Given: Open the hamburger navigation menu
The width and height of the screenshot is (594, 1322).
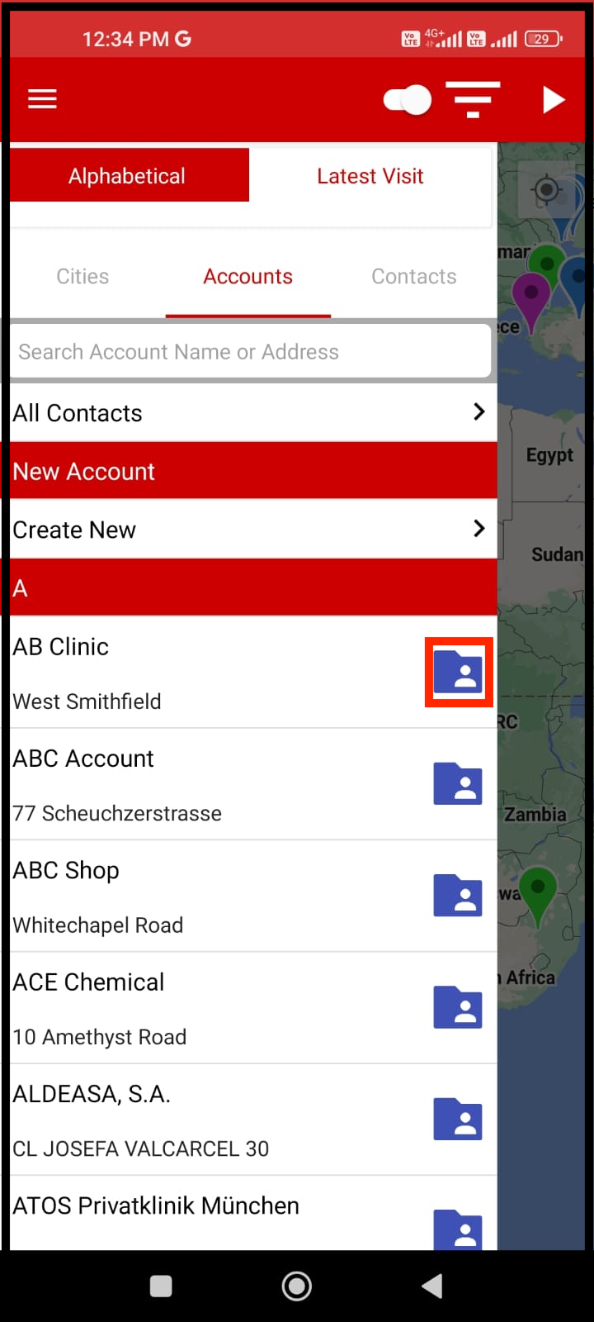Looking at the screenshot, I should 42,99.
